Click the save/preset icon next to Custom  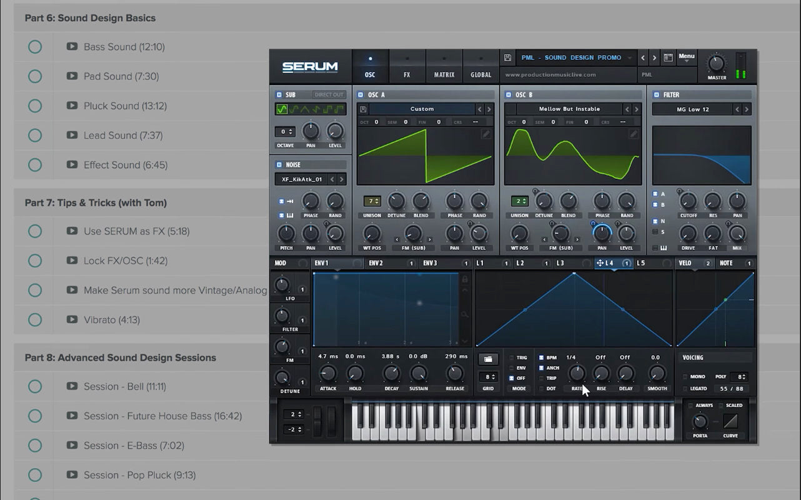[x=363, y=109]
